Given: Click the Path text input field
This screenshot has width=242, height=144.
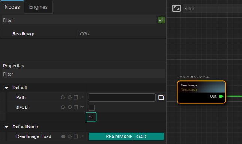Looking at the screenshot, I should [122, 97].
